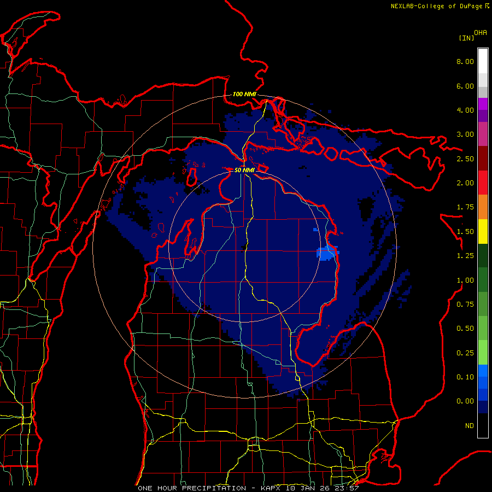Click the ONE HOUR PRECIPITATION KAPX caption

(248, 488)
